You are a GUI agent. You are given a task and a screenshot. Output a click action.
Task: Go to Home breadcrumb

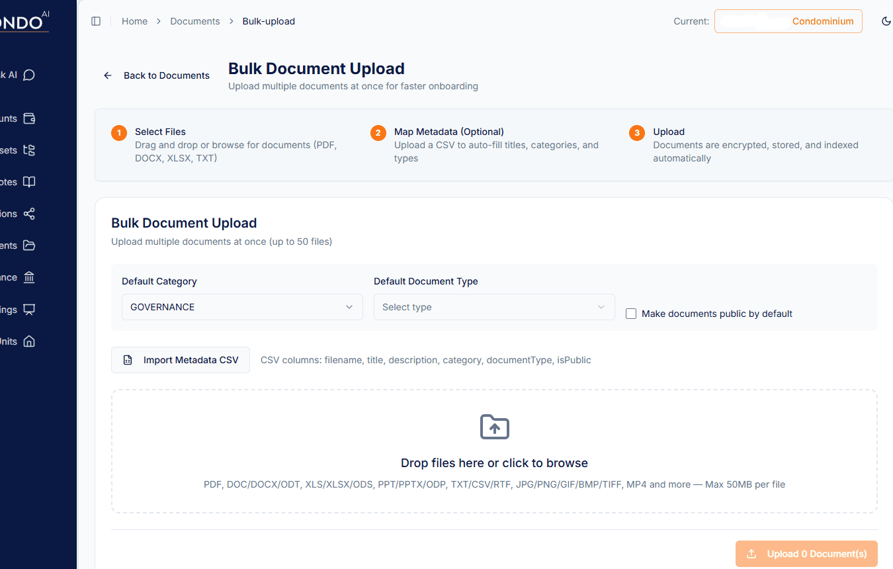click(x=134, y=21)
